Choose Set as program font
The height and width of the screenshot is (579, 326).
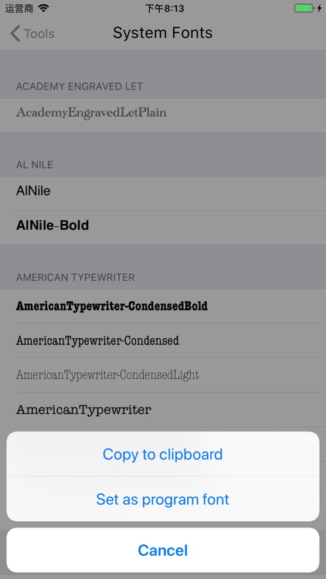pyautogui.click(x=163, y=499)
